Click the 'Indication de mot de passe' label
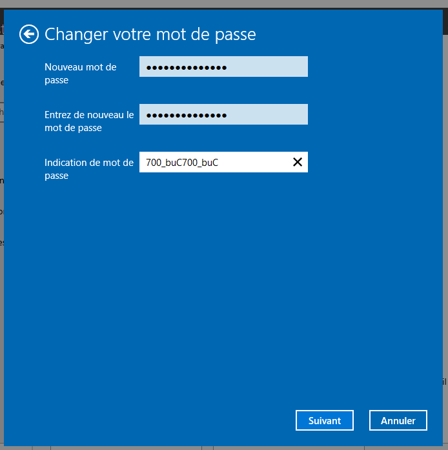 coord(89,169)
